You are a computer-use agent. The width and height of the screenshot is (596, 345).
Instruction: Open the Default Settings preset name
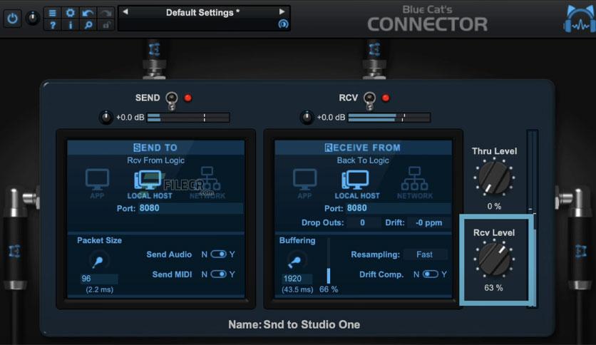[x=202, y=13]
